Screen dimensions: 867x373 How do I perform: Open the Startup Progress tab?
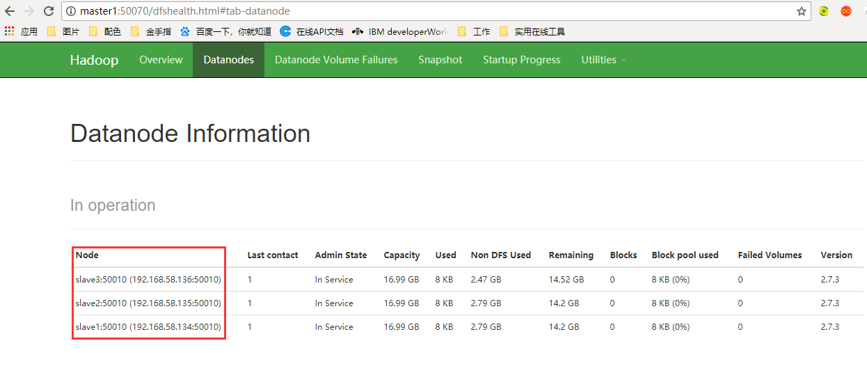522,60
